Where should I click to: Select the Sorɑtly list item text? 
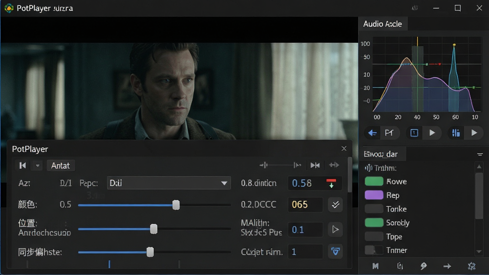pyautogui.click(x=398, y=223)
